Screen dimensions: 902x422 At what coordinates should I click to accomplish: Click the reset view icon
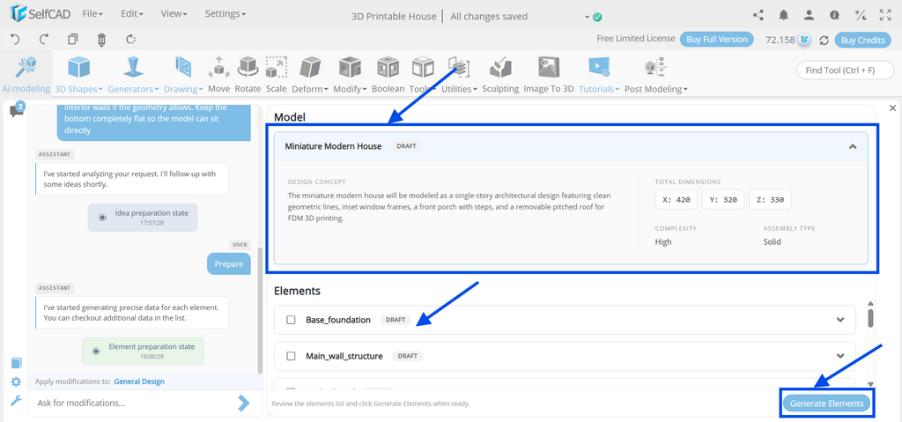[130, 39]
